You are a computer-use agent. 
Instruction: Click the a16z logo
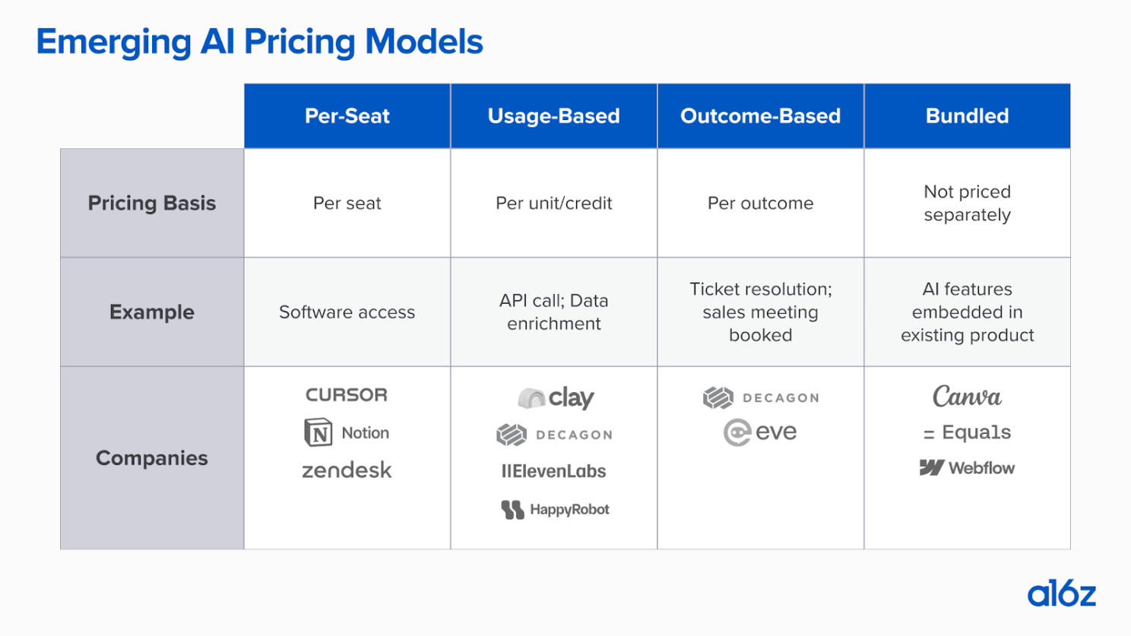click(1061, 593)
